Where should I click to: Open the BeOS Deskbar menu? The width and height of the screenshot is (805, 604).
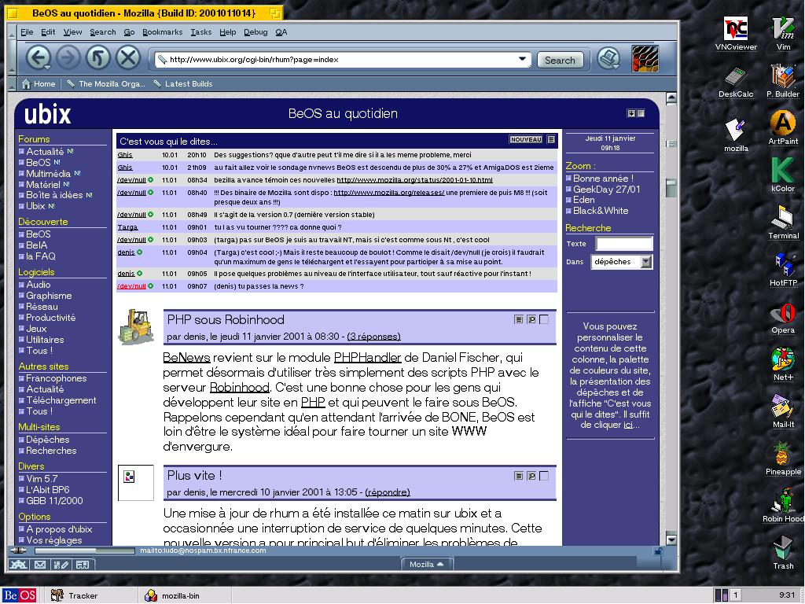tap(20, 595)
